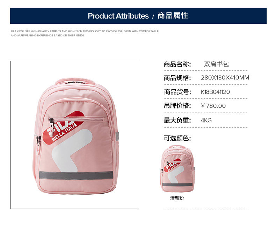The height and width of the screenshot is (230, 276).
Task: Click the size value 280X130X410MM
Action: (225, 78)
